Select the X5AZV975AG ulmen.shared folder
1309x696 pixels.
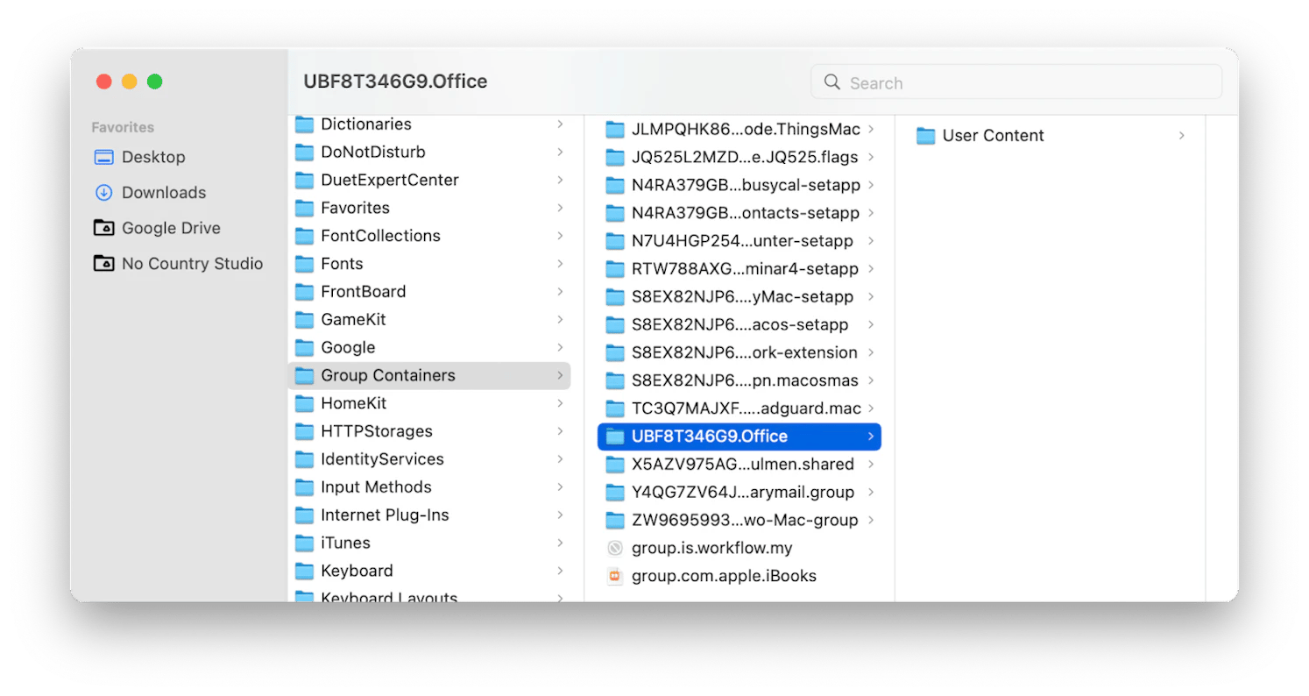click(x=742, y=465)
